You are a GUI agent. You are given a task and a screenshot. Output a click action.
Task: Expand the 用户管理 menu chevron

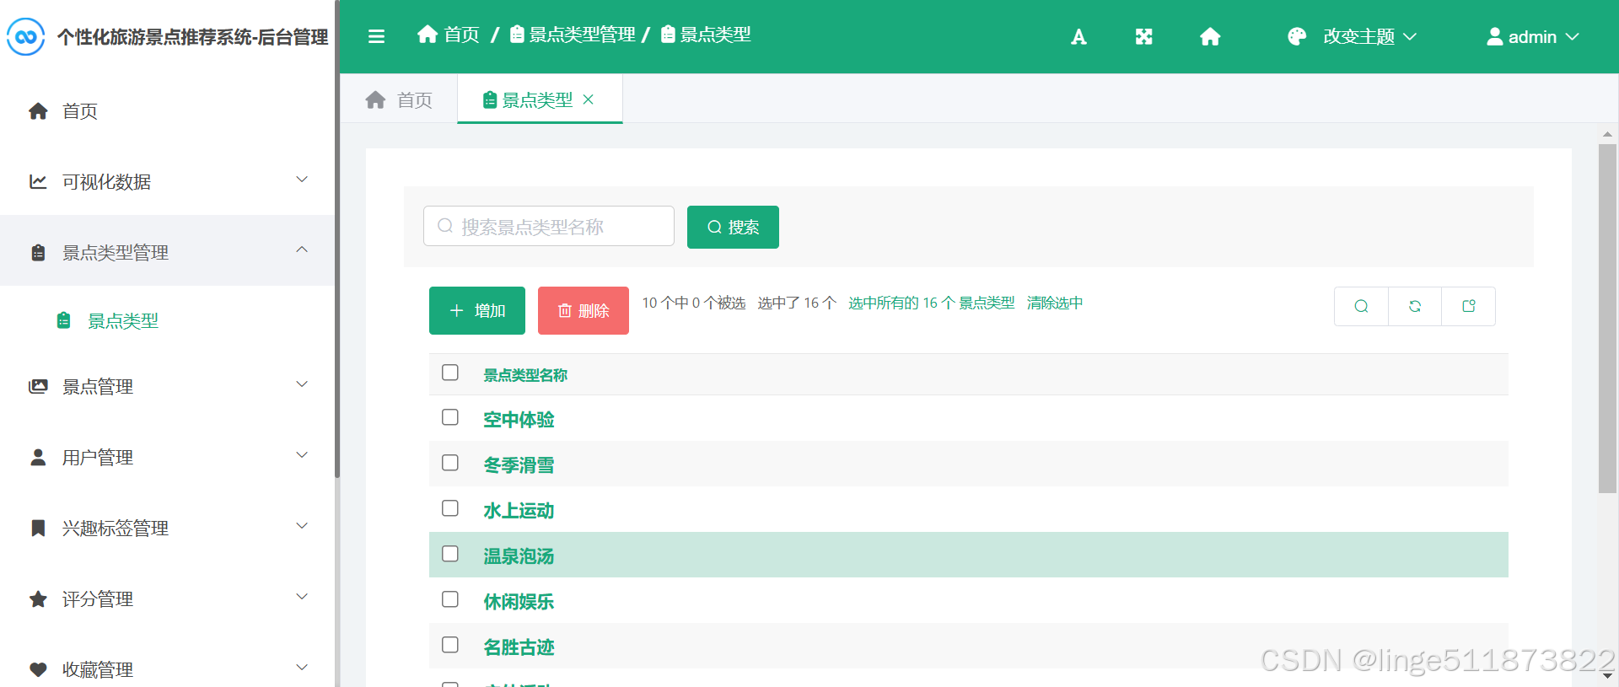pyautogui.click(x=302, y=455)
